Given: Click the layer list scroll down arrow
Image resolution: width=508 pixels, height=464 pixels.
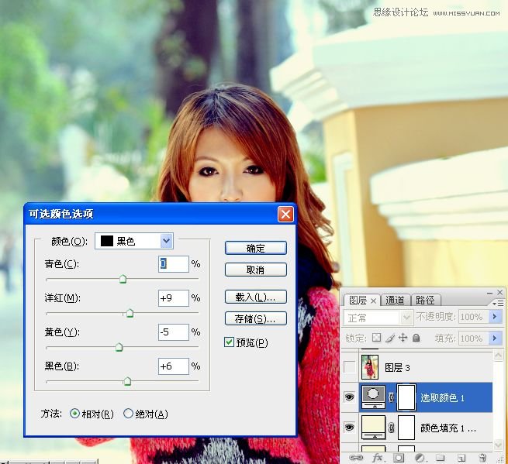Looking at the screenshot, I should [498, 445].
